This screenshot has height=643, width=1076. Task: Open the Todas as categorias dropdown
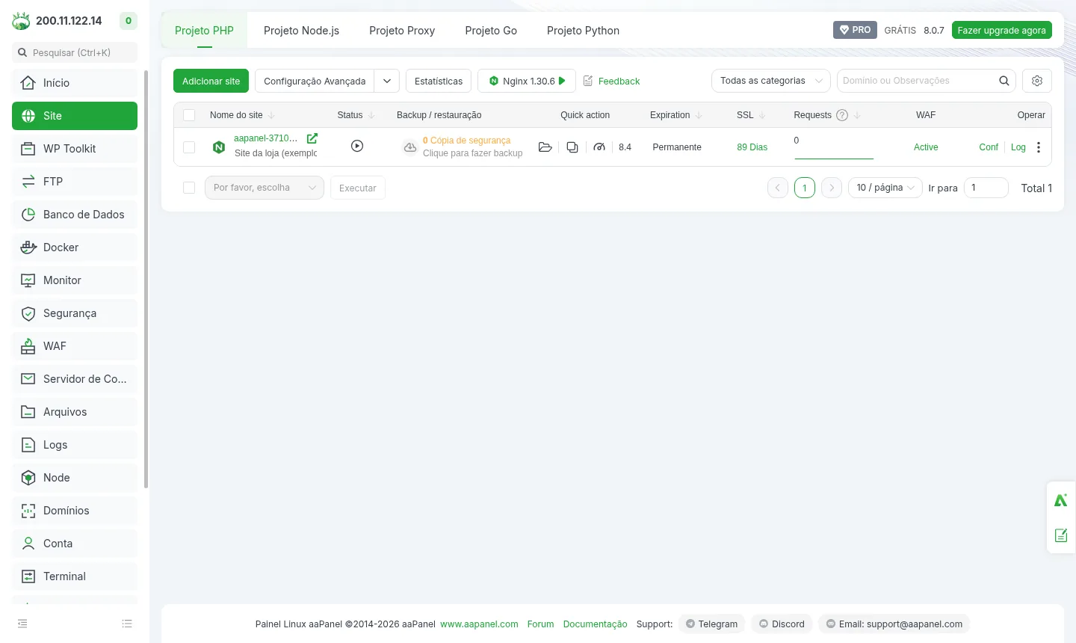coord(771,81)
